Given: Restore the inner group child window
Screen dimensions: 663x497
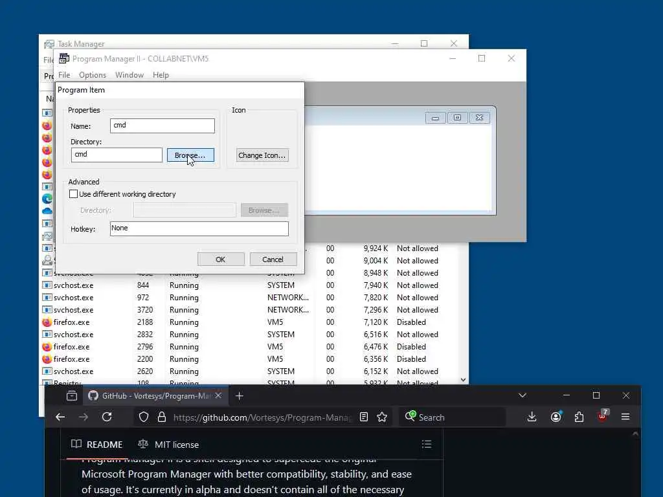Looking at the screenshot, I should pos(457,118).
